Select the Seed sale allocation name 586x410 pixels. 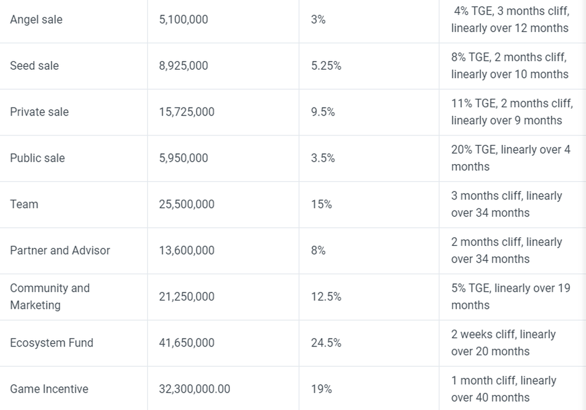tap(34, 66)
